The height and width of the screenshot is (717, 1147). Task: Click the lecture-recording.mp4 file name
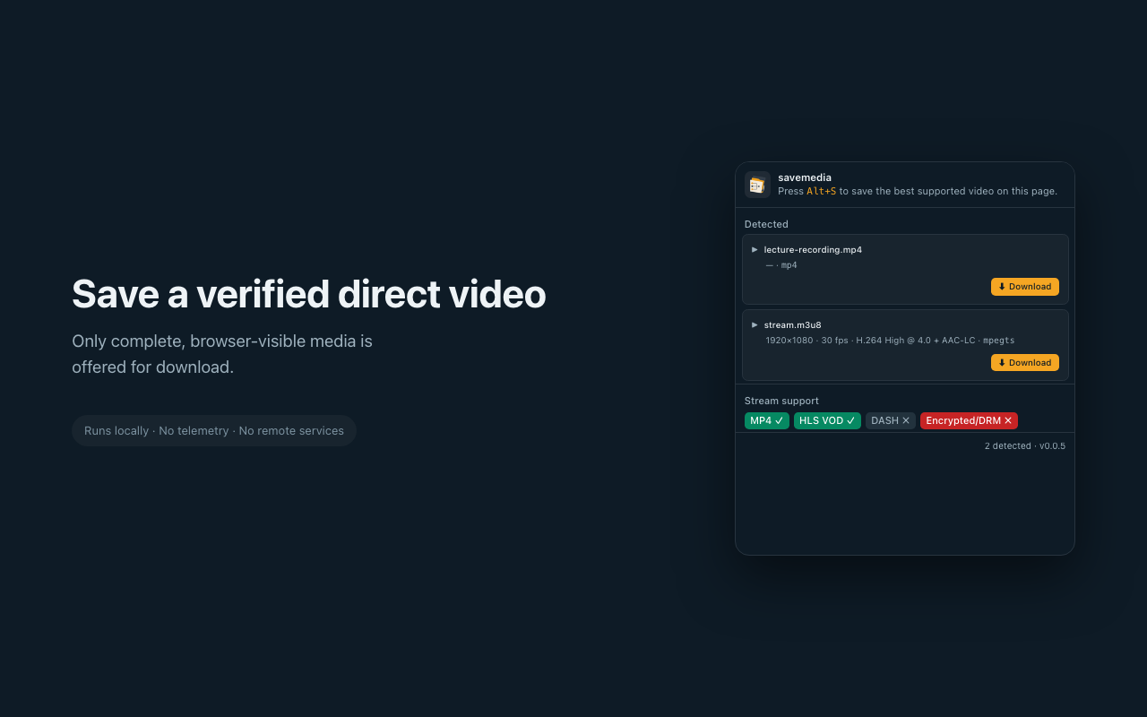(x=813, y=250)
